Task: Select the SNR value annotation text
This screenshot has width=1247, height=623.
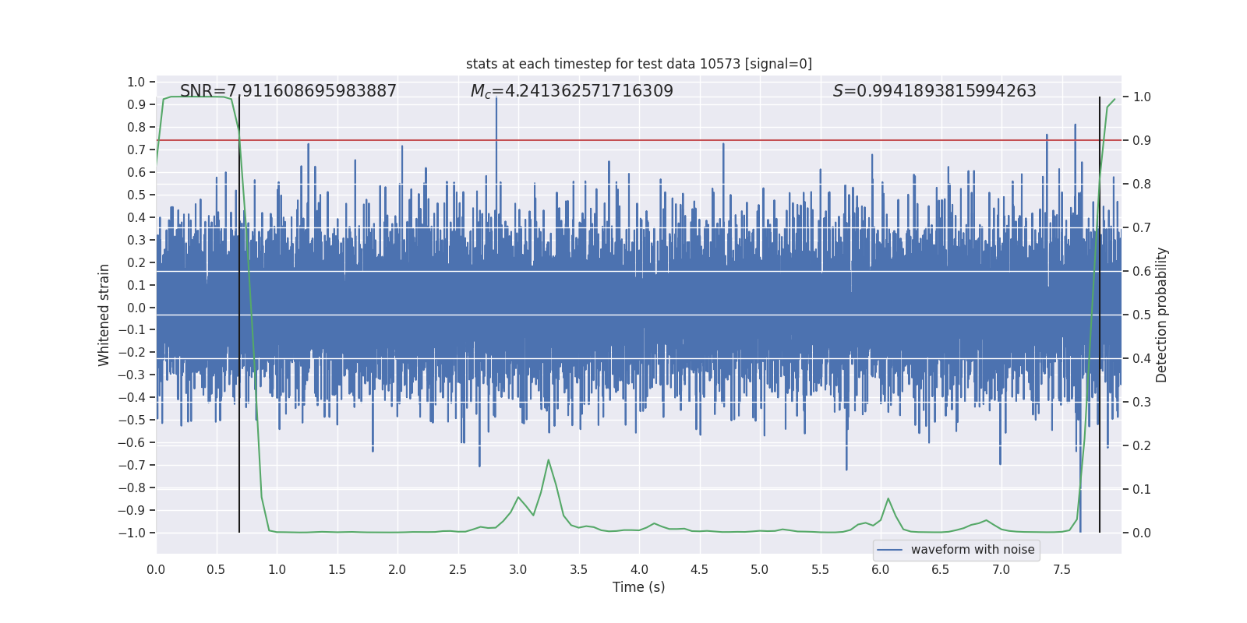Action: tap(288, 91)
